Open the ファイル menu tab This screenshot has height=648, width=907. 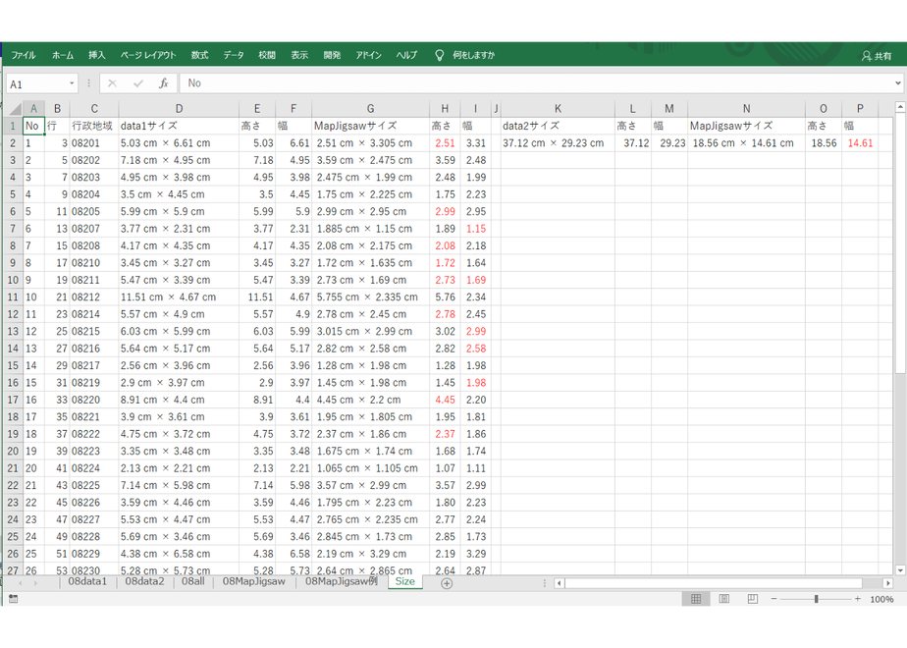(x=24, y=55)
